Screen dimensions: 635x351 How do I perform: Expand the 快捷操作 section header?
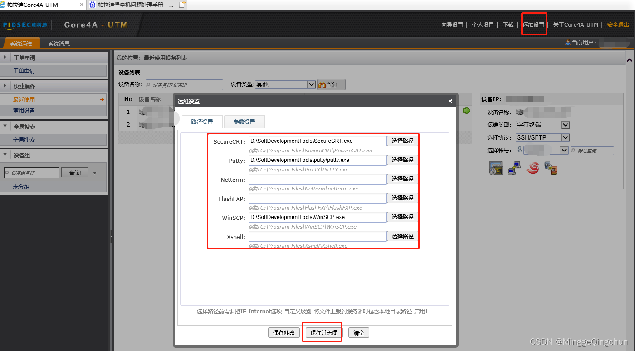(54, 86)
